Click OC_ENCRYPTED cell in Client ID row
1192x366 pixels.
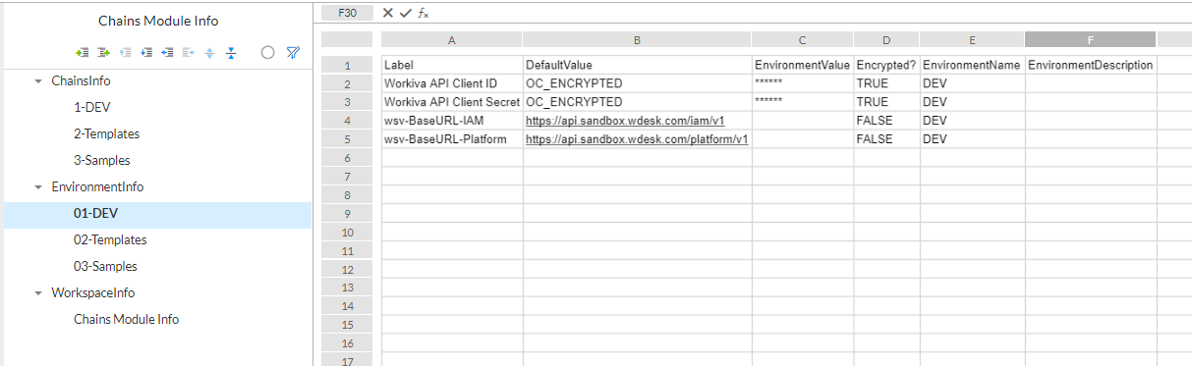click(x=638, y=83)
